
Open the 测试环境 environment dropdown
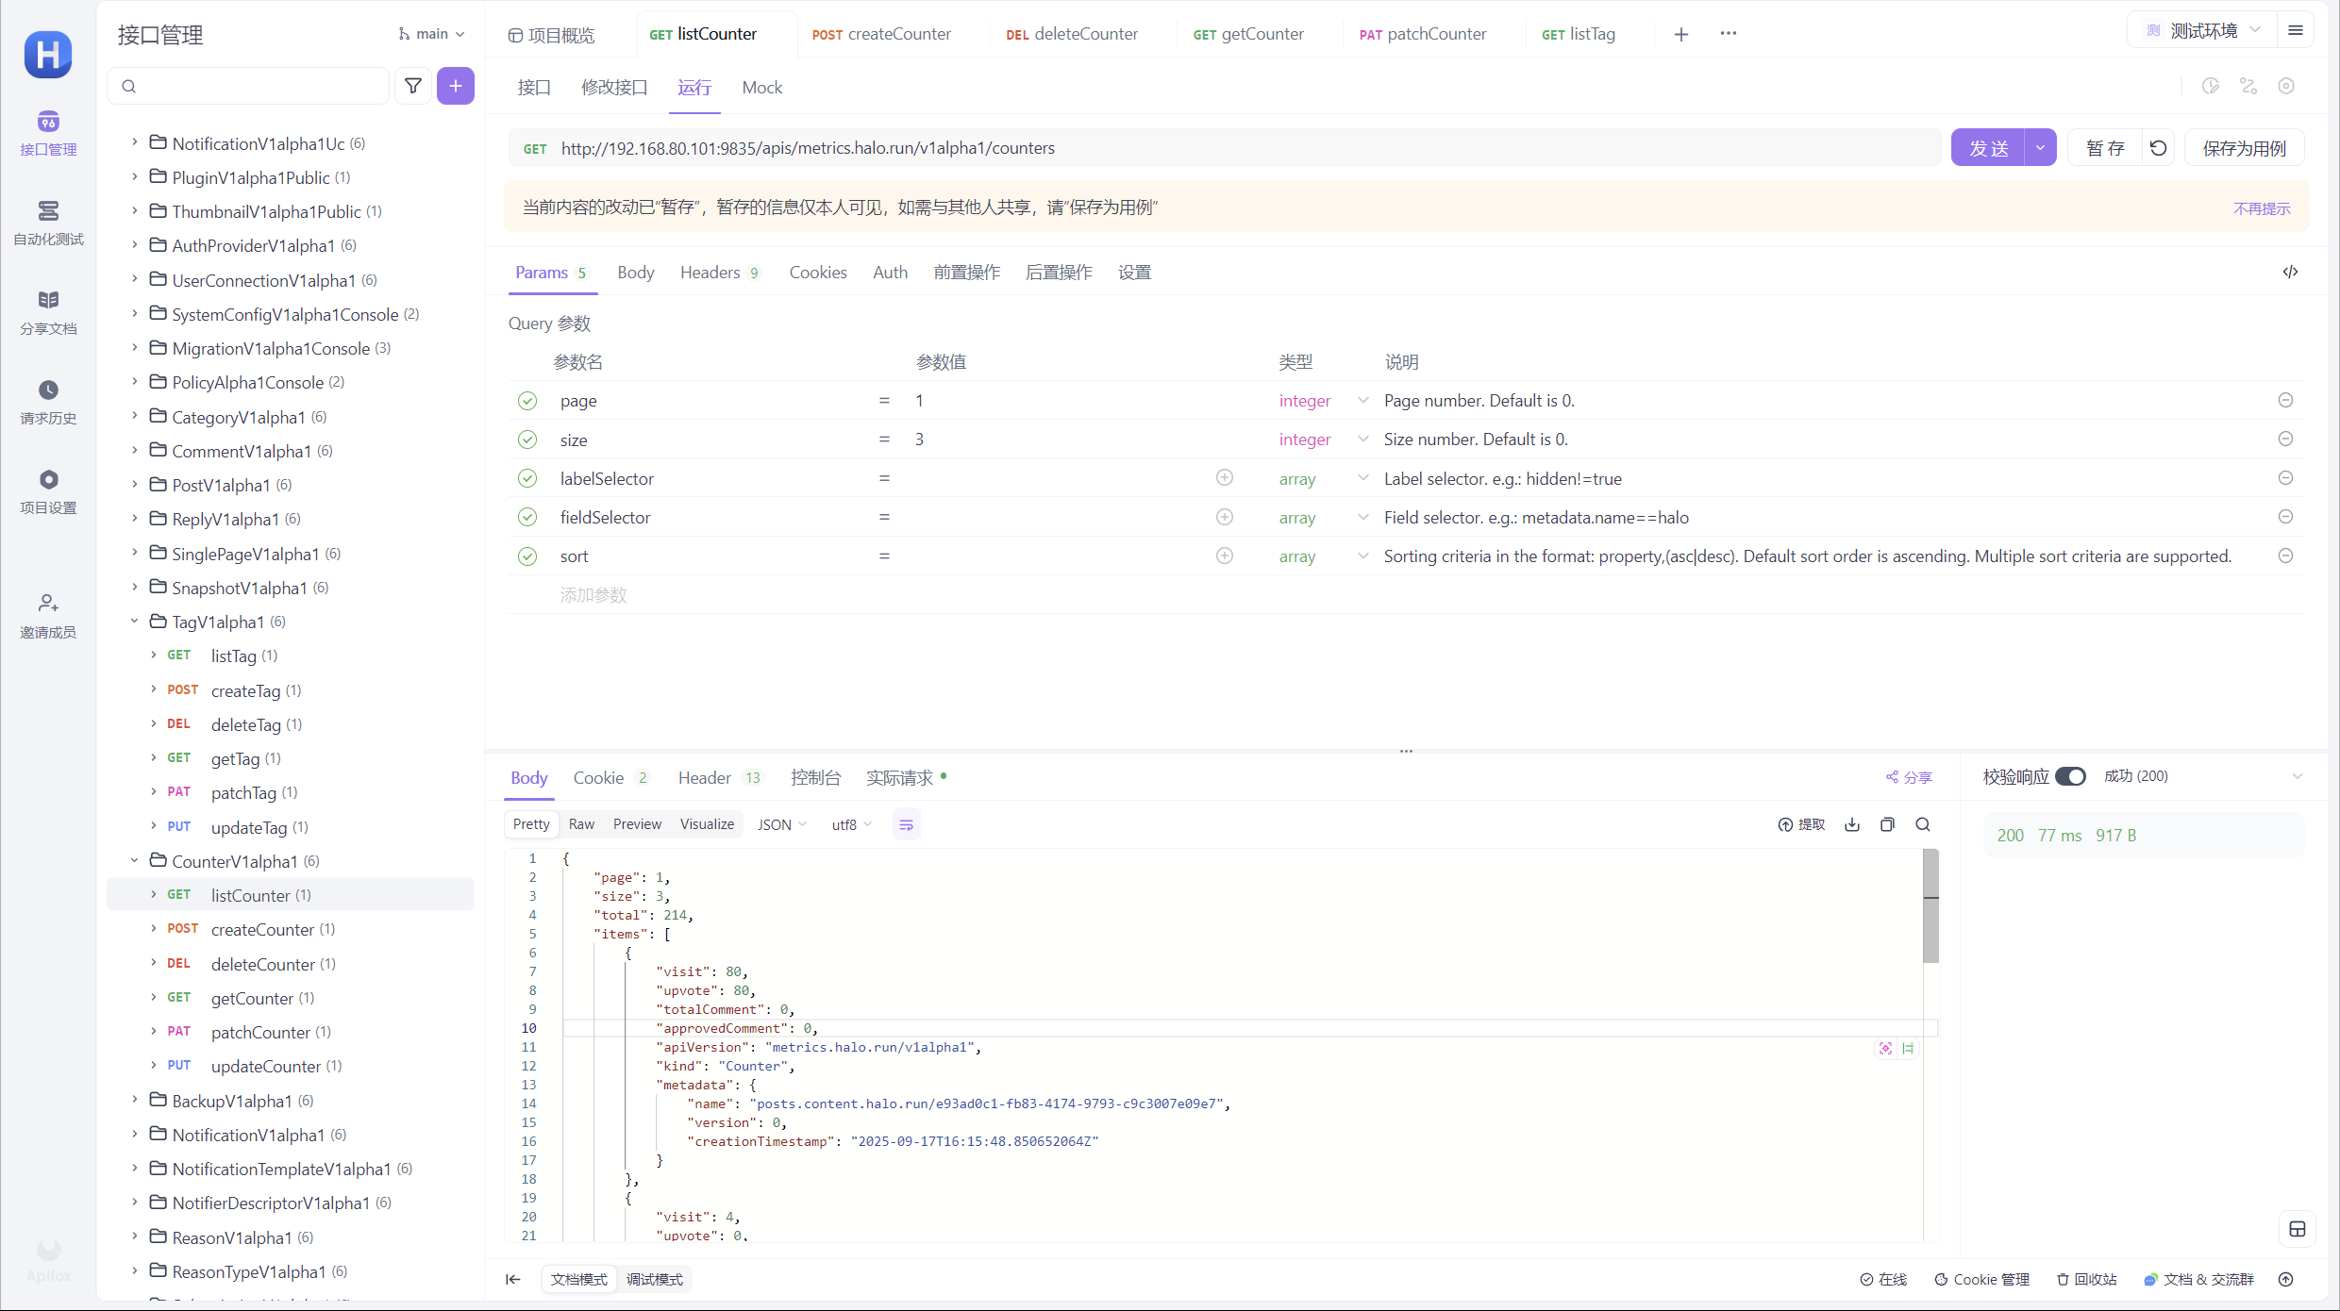[2204, 31]
